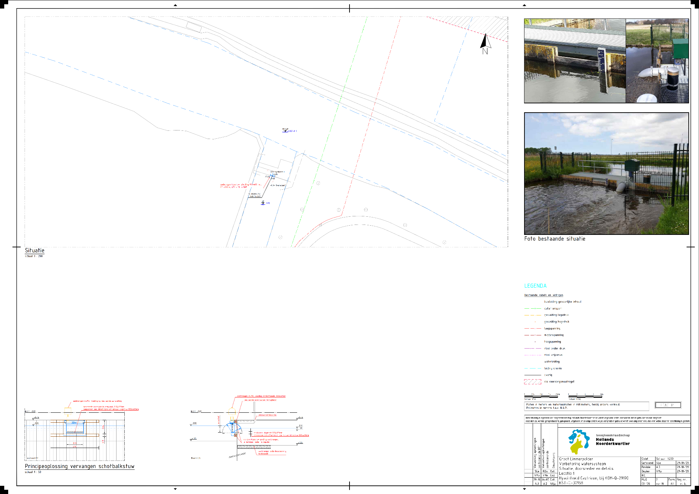
Task: Select the drawing number 'KST-C-30968'
Action: (x=571, y=483)
